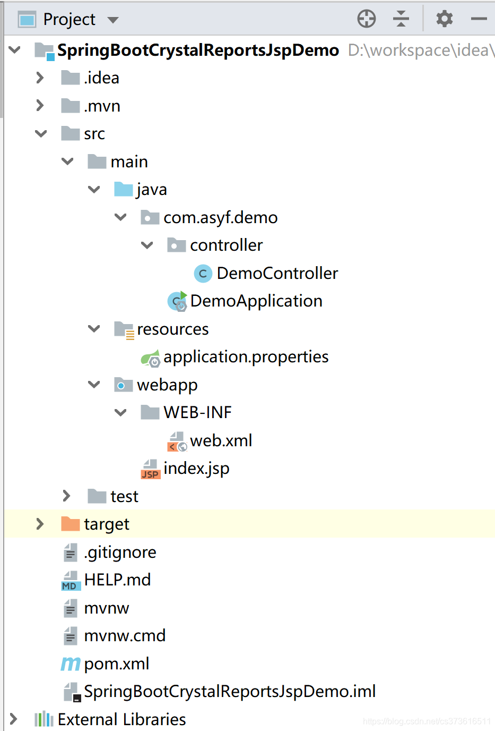Select the DemoApplication class
495x731 pixels.
(x=256, y=301)
